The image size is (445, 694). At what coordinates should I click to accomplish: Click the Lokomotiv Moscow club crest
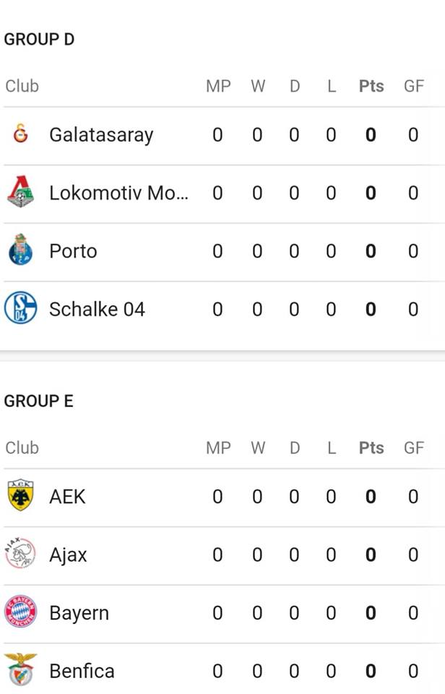[20, 192]
